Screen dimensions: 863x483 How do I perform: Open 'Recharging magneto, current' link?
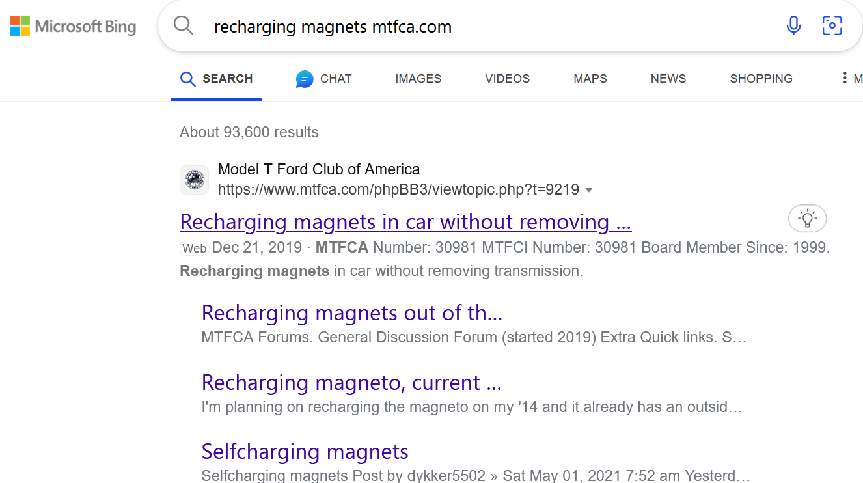click(x=351, y=383)
